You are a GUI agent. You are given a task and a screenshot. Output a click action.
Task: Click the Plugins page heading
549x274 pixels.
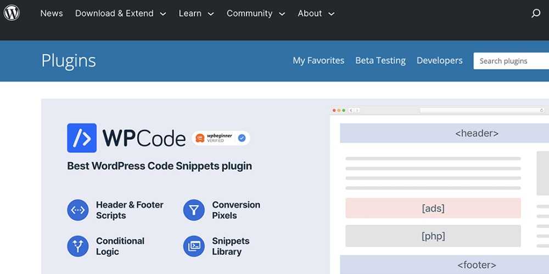[x=69, y=61]
